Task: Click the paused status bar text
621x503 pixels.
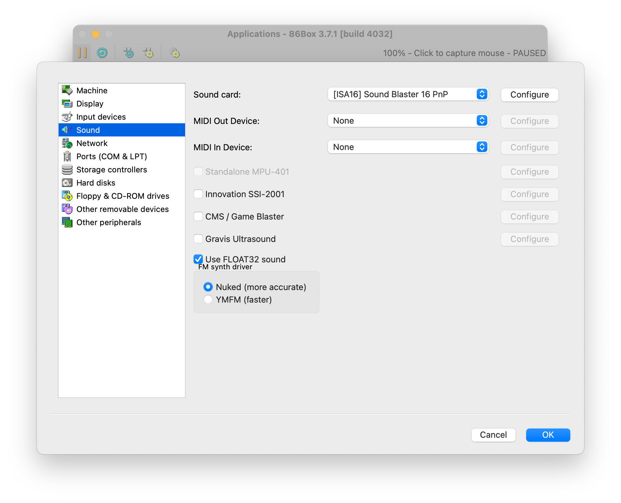Action: click(464, 53)
